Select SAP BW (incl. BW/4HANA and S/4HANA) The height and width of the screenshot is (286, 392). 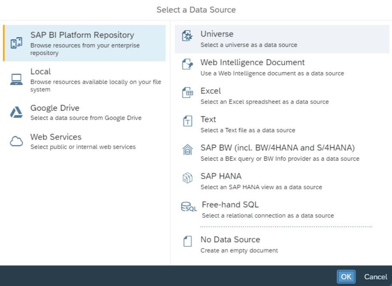click(x=277, y=148)
